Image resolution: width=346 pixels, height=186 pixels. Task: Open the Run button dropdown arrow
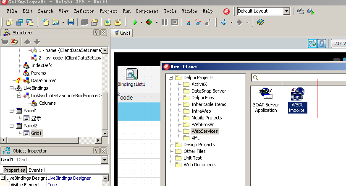(x=141, y=23)
